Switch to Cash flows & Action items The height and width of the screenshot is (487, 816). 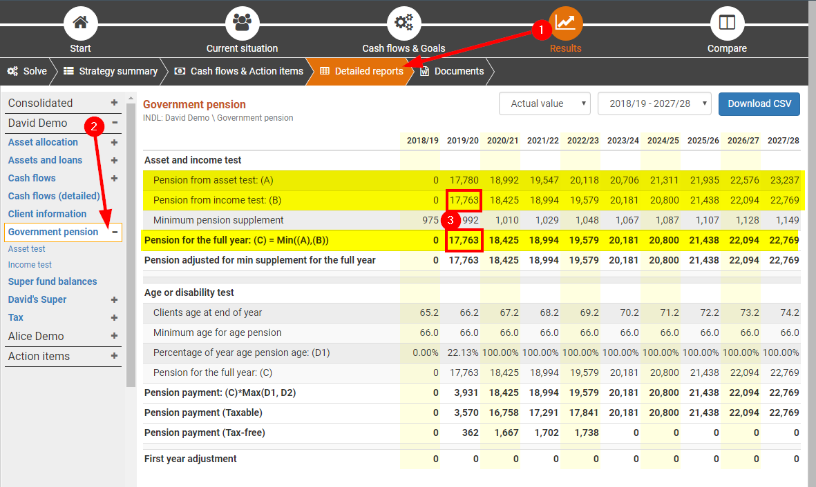239,71
